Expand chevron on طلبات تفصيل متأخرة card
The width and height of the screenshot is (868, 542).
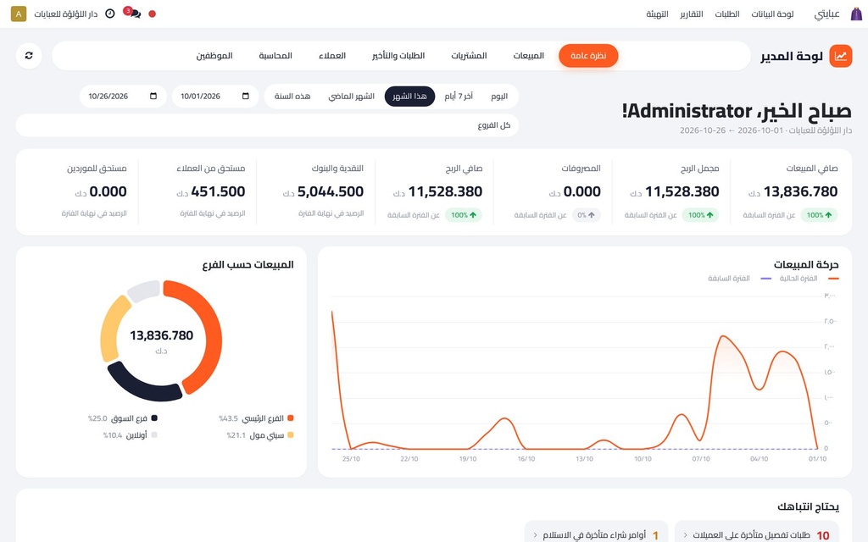[x=685, y=535]
